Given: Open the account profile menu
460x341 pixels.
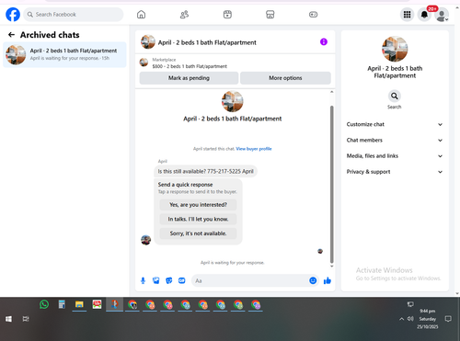Looking at the screenshot, I should click(442, 15).
